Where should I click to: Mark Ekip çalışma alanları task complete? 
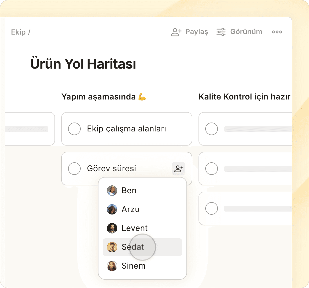tap(74, 129)
